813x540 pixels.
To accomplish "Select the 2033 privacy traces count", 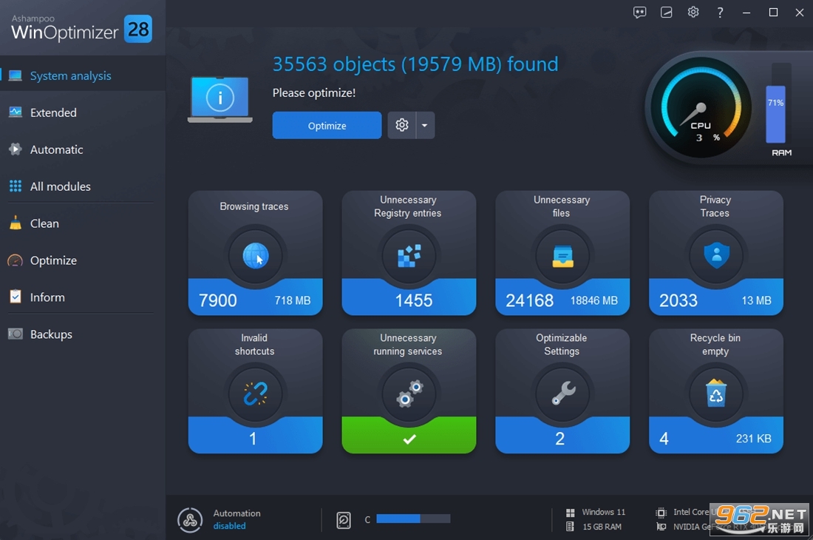I will click(x=678, y=300).
